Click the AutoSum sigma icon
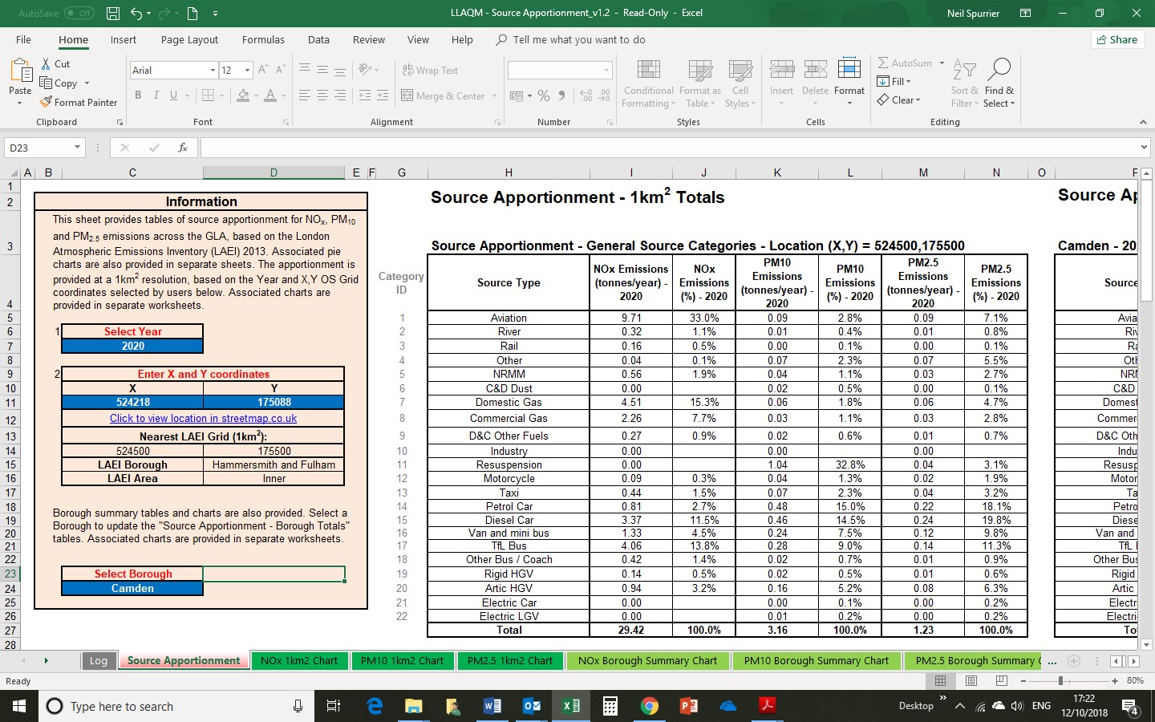Screen dimensions: 1155x722 click(x=883, y=63)
